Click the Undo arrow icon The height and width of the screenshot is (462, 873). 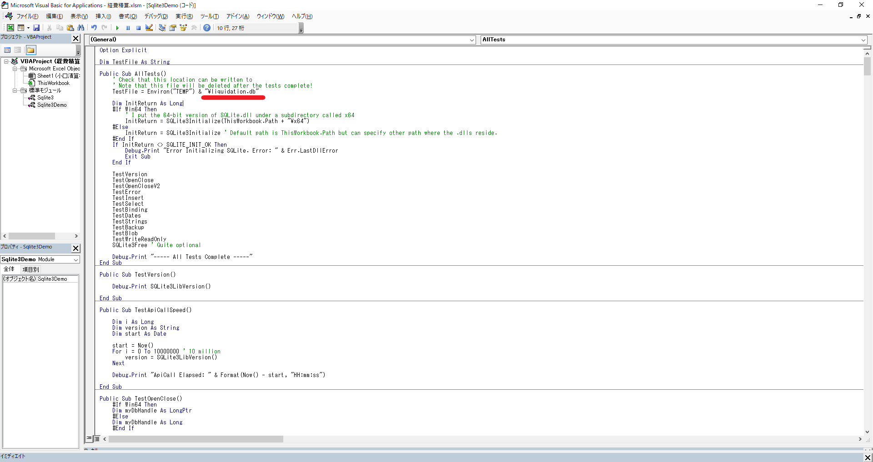point(94,28)
